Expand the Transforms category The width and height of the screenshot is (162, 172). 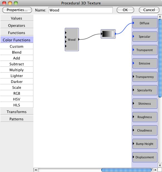(x=17, y=112)
